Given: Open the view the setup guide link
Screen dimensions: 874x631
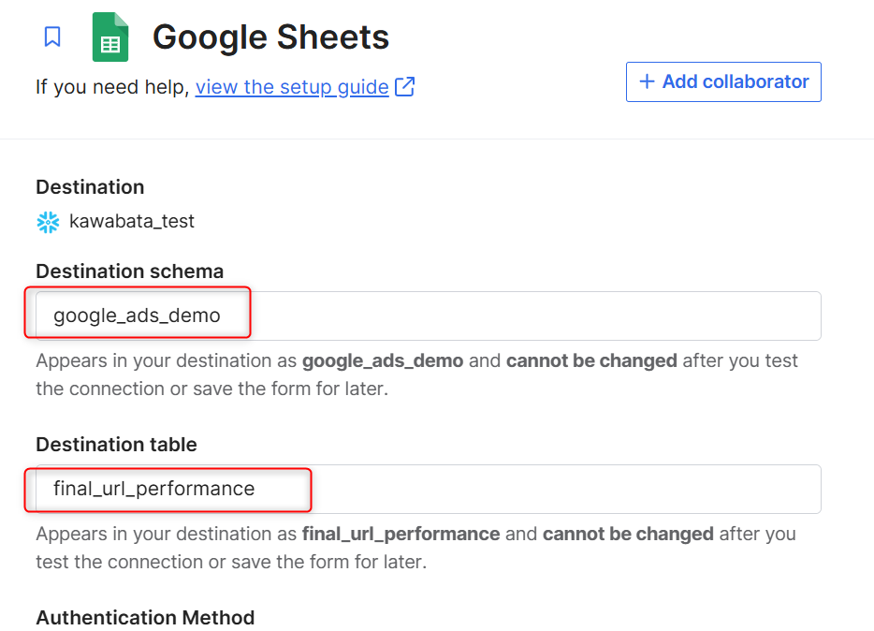Looking at the screenshot, I should [x=292, y=87].
